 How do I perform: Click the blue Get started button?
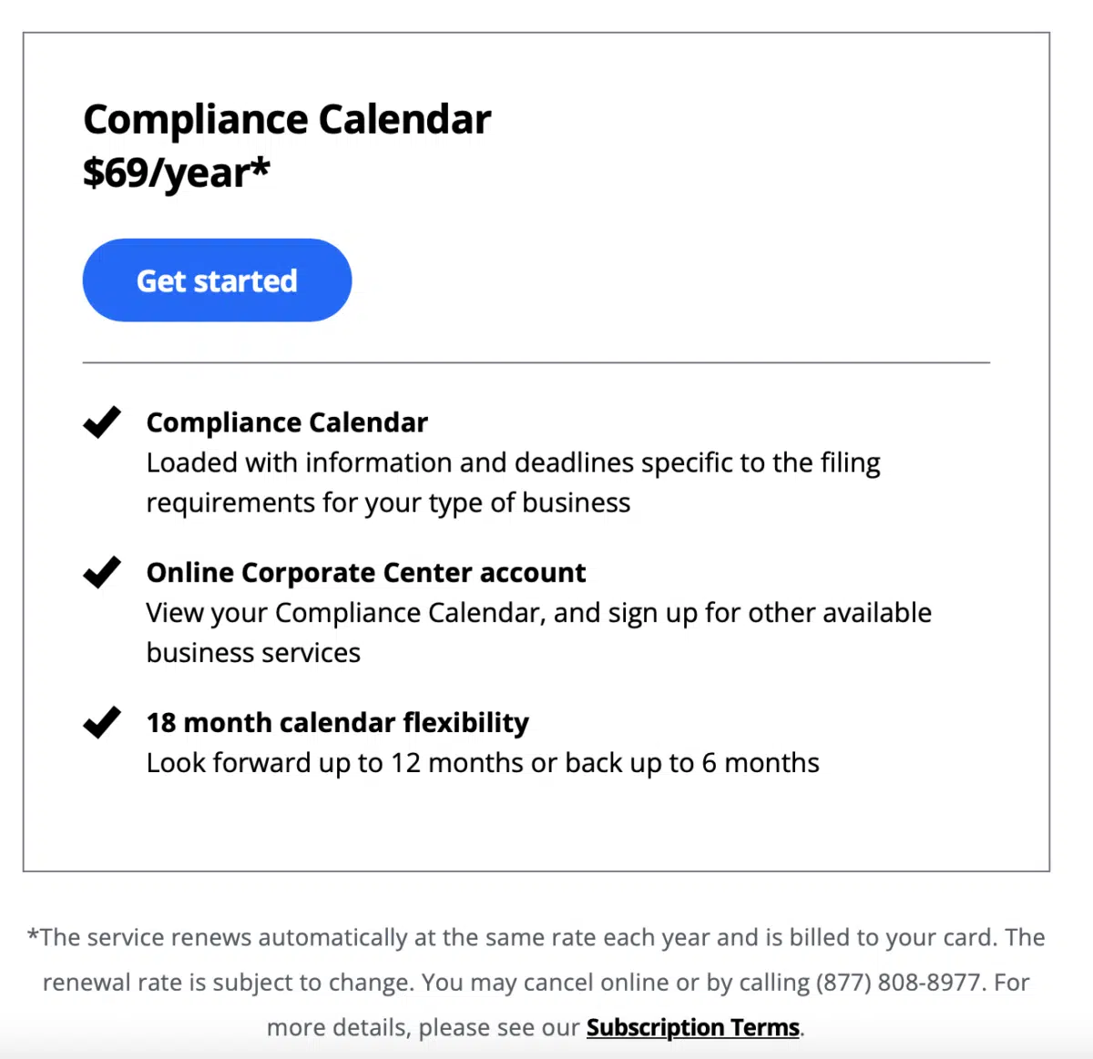tap(217, 280)
